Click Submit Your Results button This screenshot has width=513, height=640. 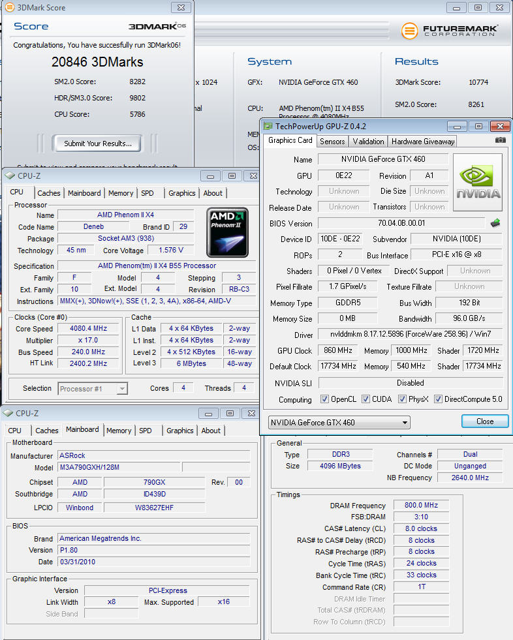point(98,144)
